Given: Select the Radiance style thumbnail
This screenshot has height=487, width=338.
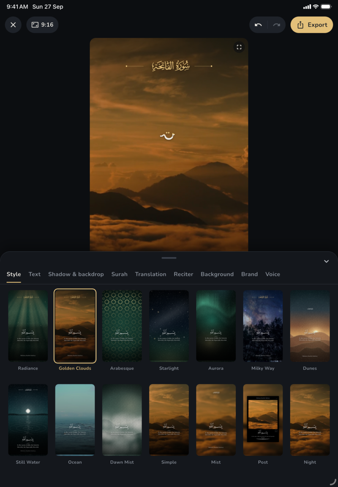Looking at the screenshot, I should (x=28, y=326).
